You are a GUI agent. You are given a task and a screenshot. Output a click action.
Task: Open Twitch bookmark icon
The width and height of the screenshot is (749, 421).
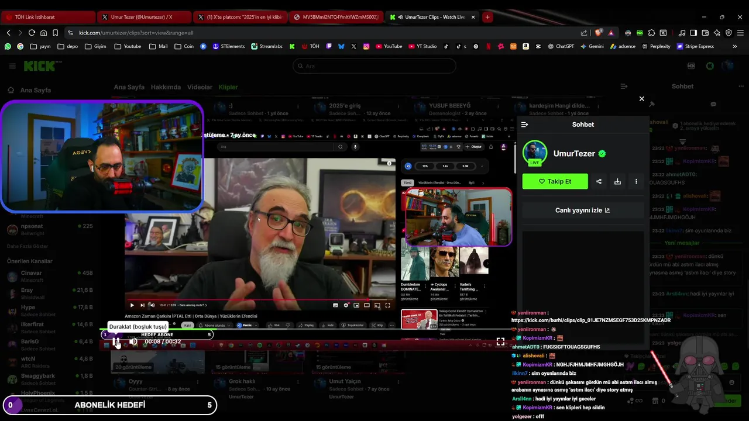[329, 46]
